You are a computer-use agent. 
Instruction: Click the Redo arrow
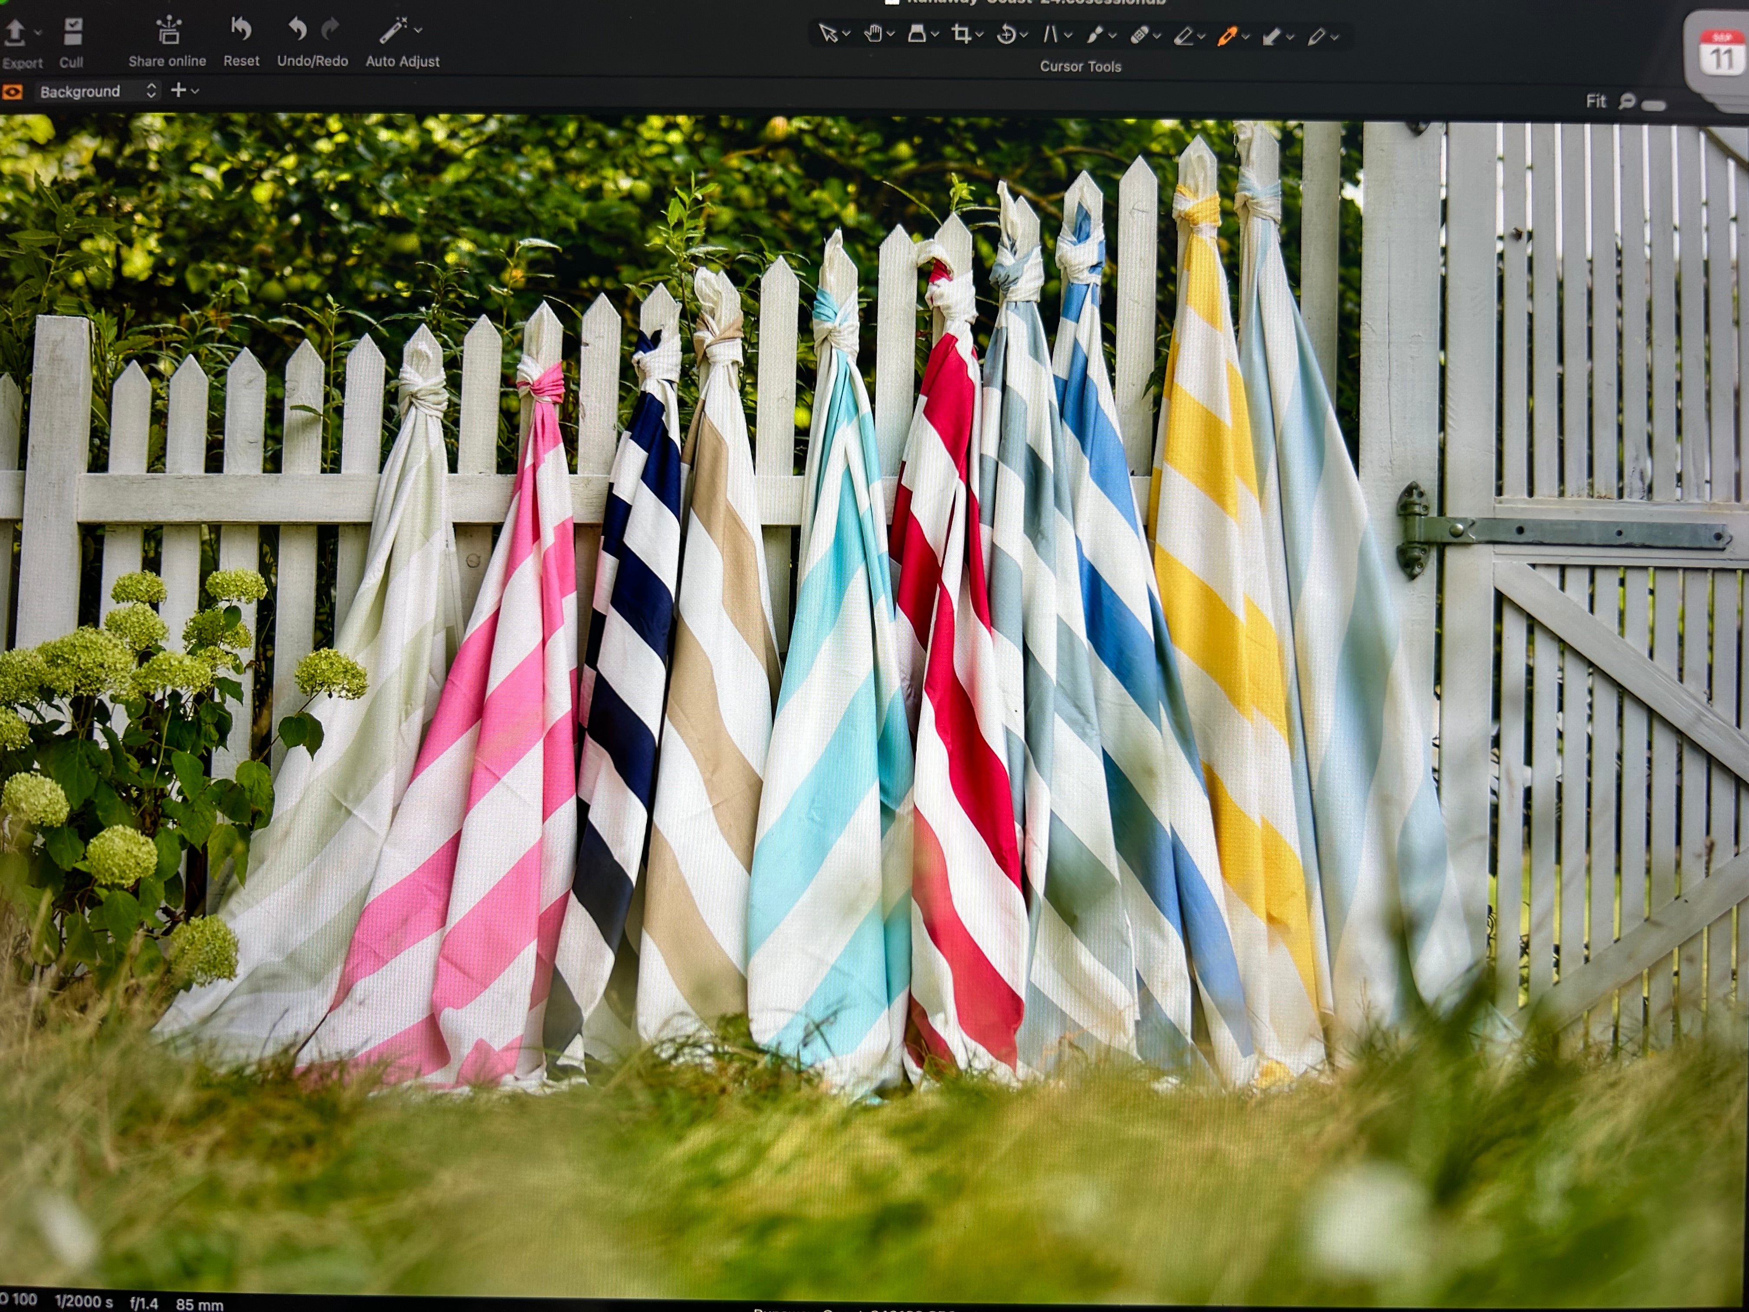pos(331,29)
